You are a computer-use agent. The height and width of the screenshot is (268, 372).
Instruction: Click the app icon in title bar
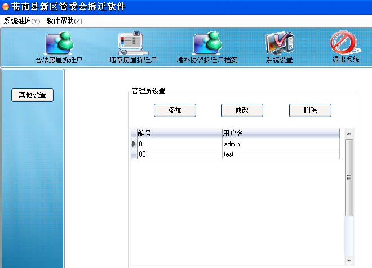click(6, 7)
